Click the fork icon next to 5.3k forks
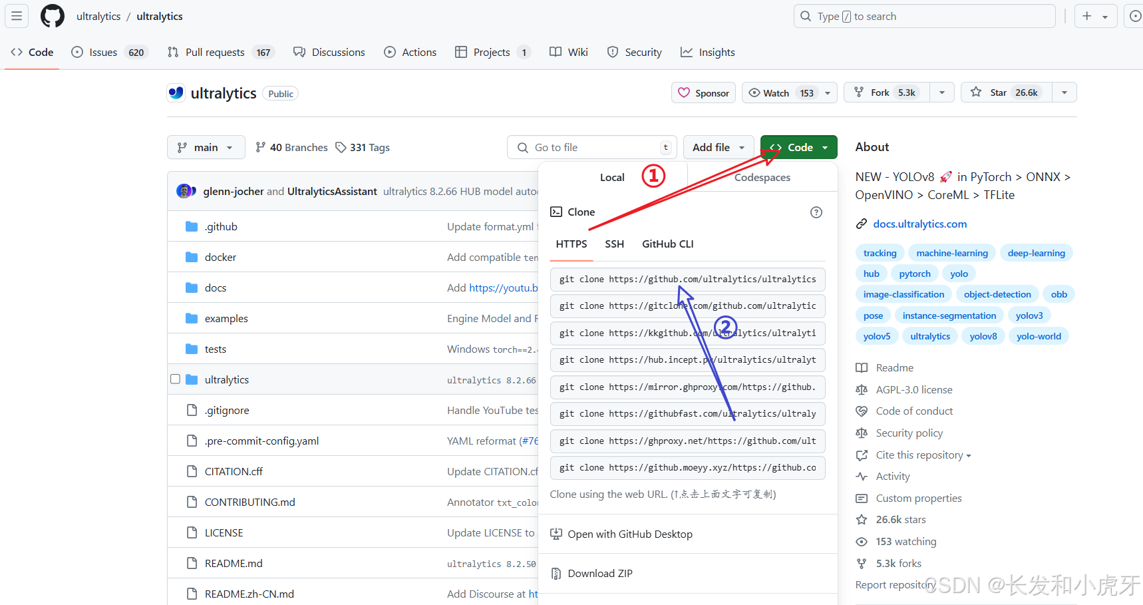The height and width of the screenshot is (605, 1143). coord(862,564)
